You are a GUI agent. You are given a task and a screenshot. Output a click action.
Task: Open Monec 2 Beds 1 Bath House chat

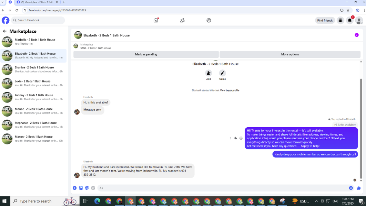pos(33,111)
